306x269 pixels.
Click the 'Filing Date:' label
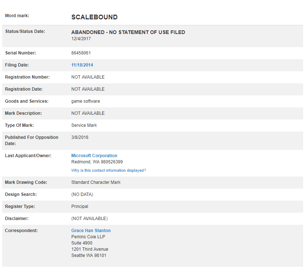pos(17,65)
